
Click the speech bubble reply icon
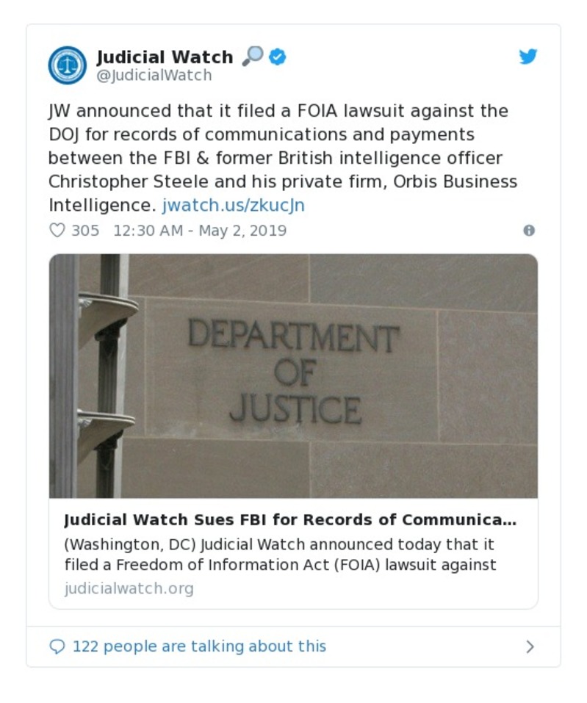coord(57,646)
